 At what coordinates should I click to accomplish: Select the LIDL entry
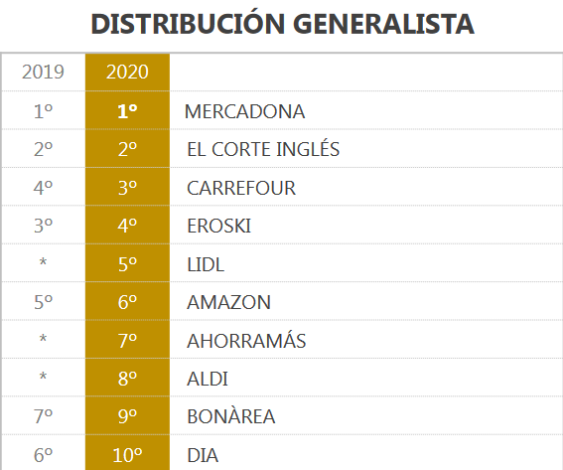(x=206, y=264)
